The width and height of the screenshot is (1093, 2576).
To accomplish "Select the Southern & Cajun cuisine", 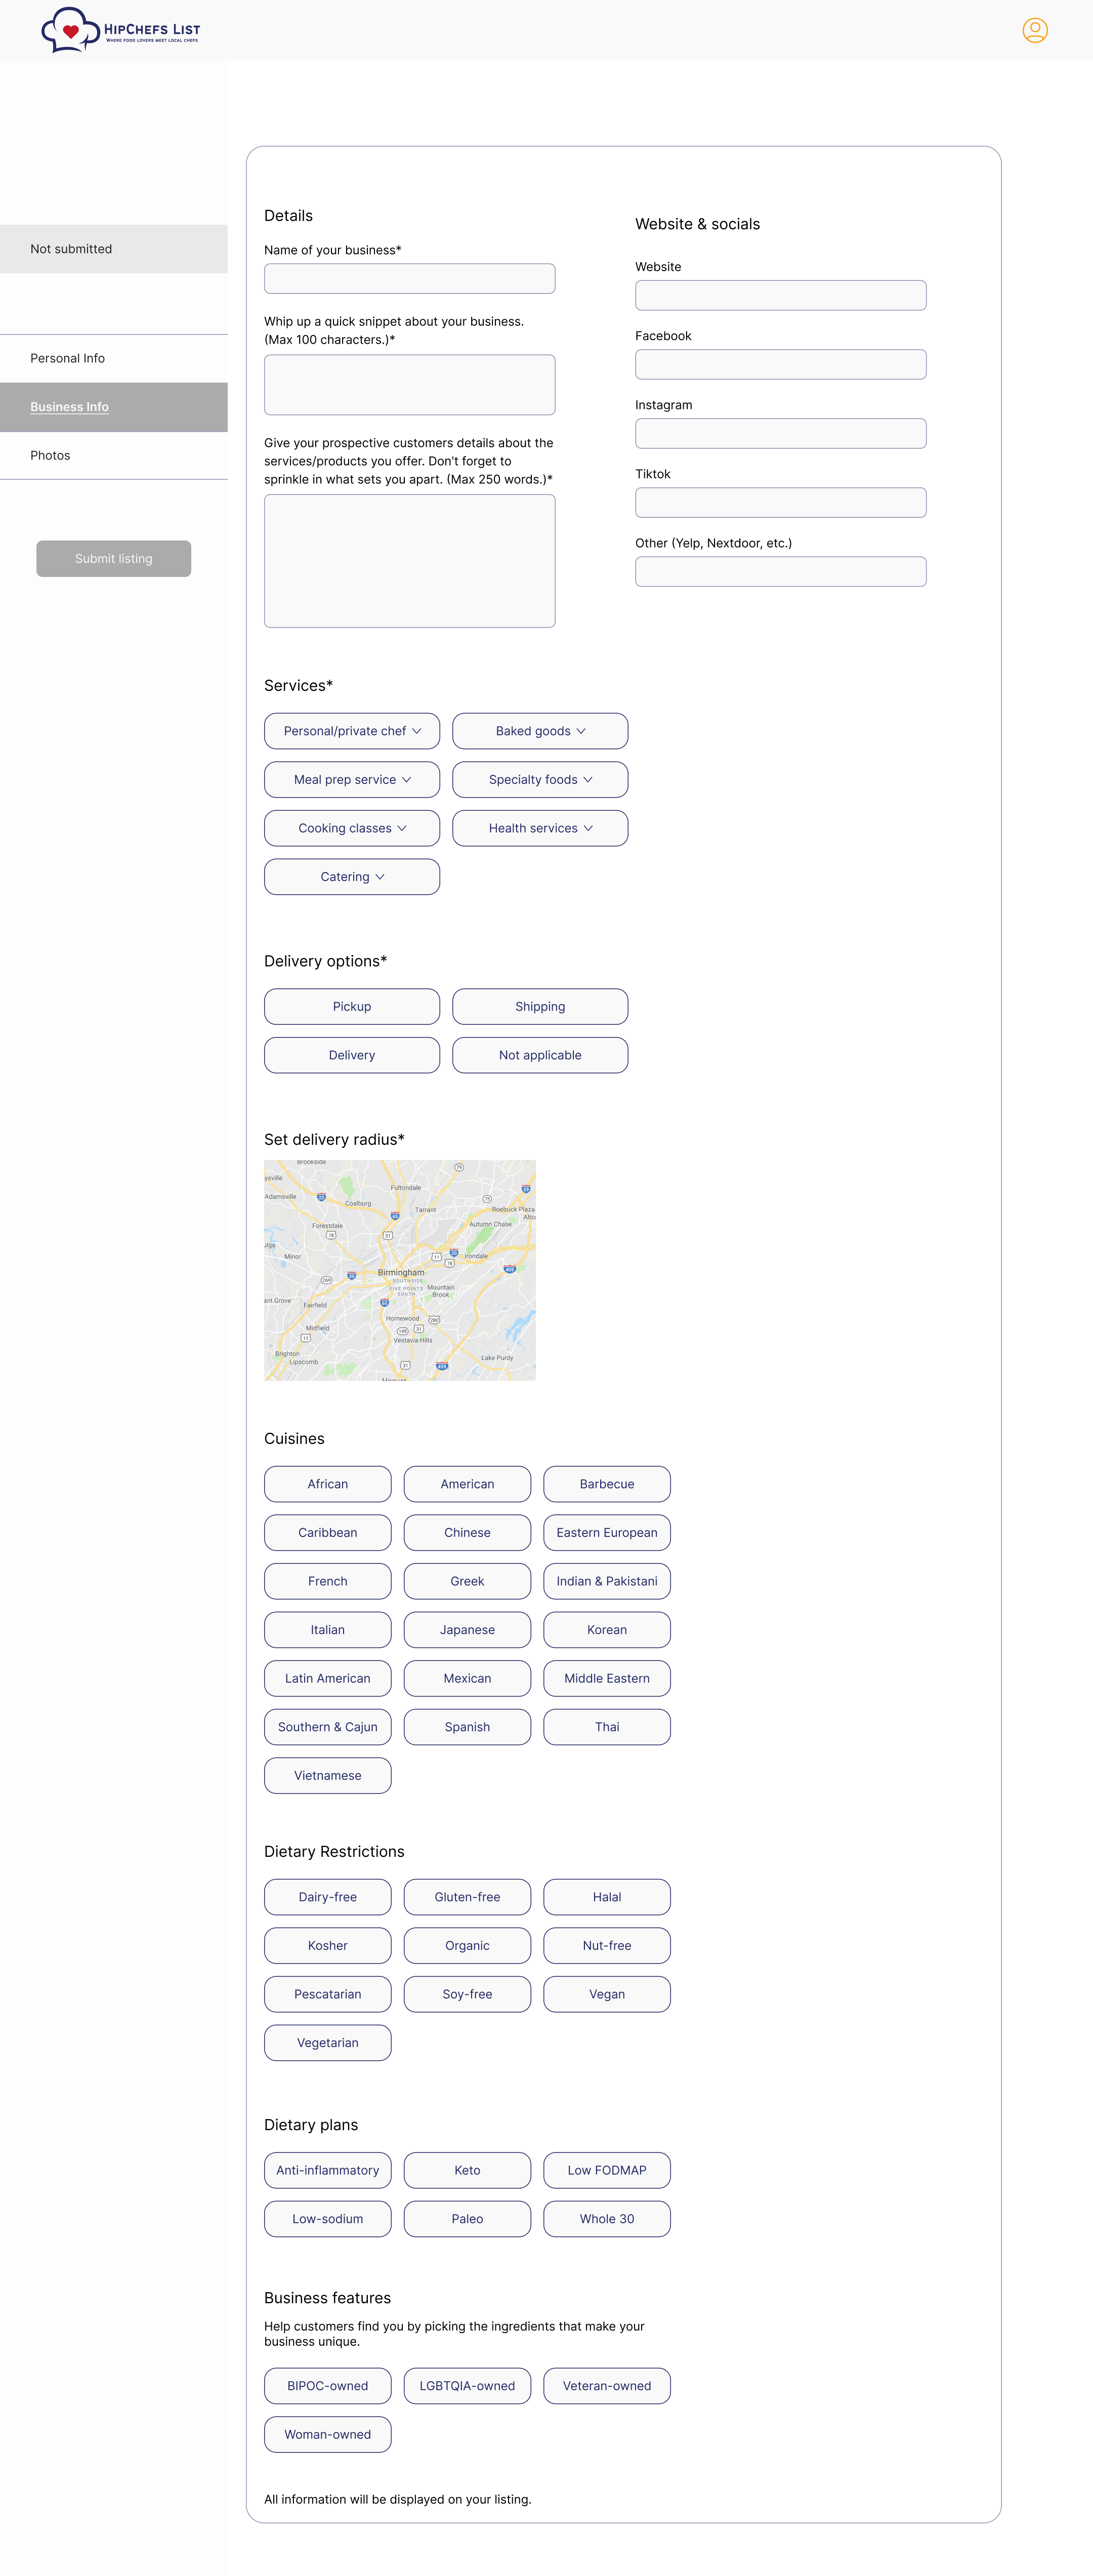I will [x=328, y=1727].
